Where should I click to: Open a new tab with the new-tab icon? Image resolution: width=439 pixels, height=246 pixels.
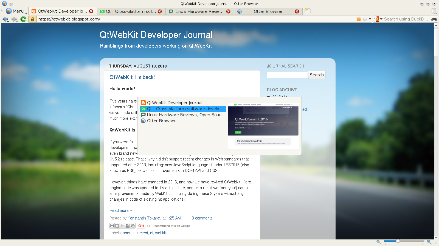pyautogui.click(x=308, y=11)
